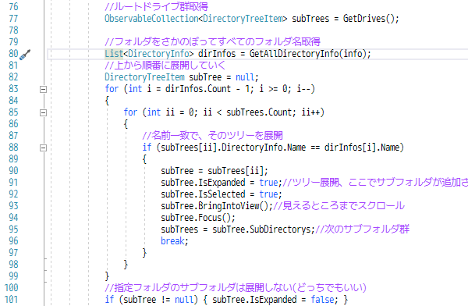Viewport: 468px width, 306px height.
Task: Click line number 101 in the gutter
Action: click(12, 300)
